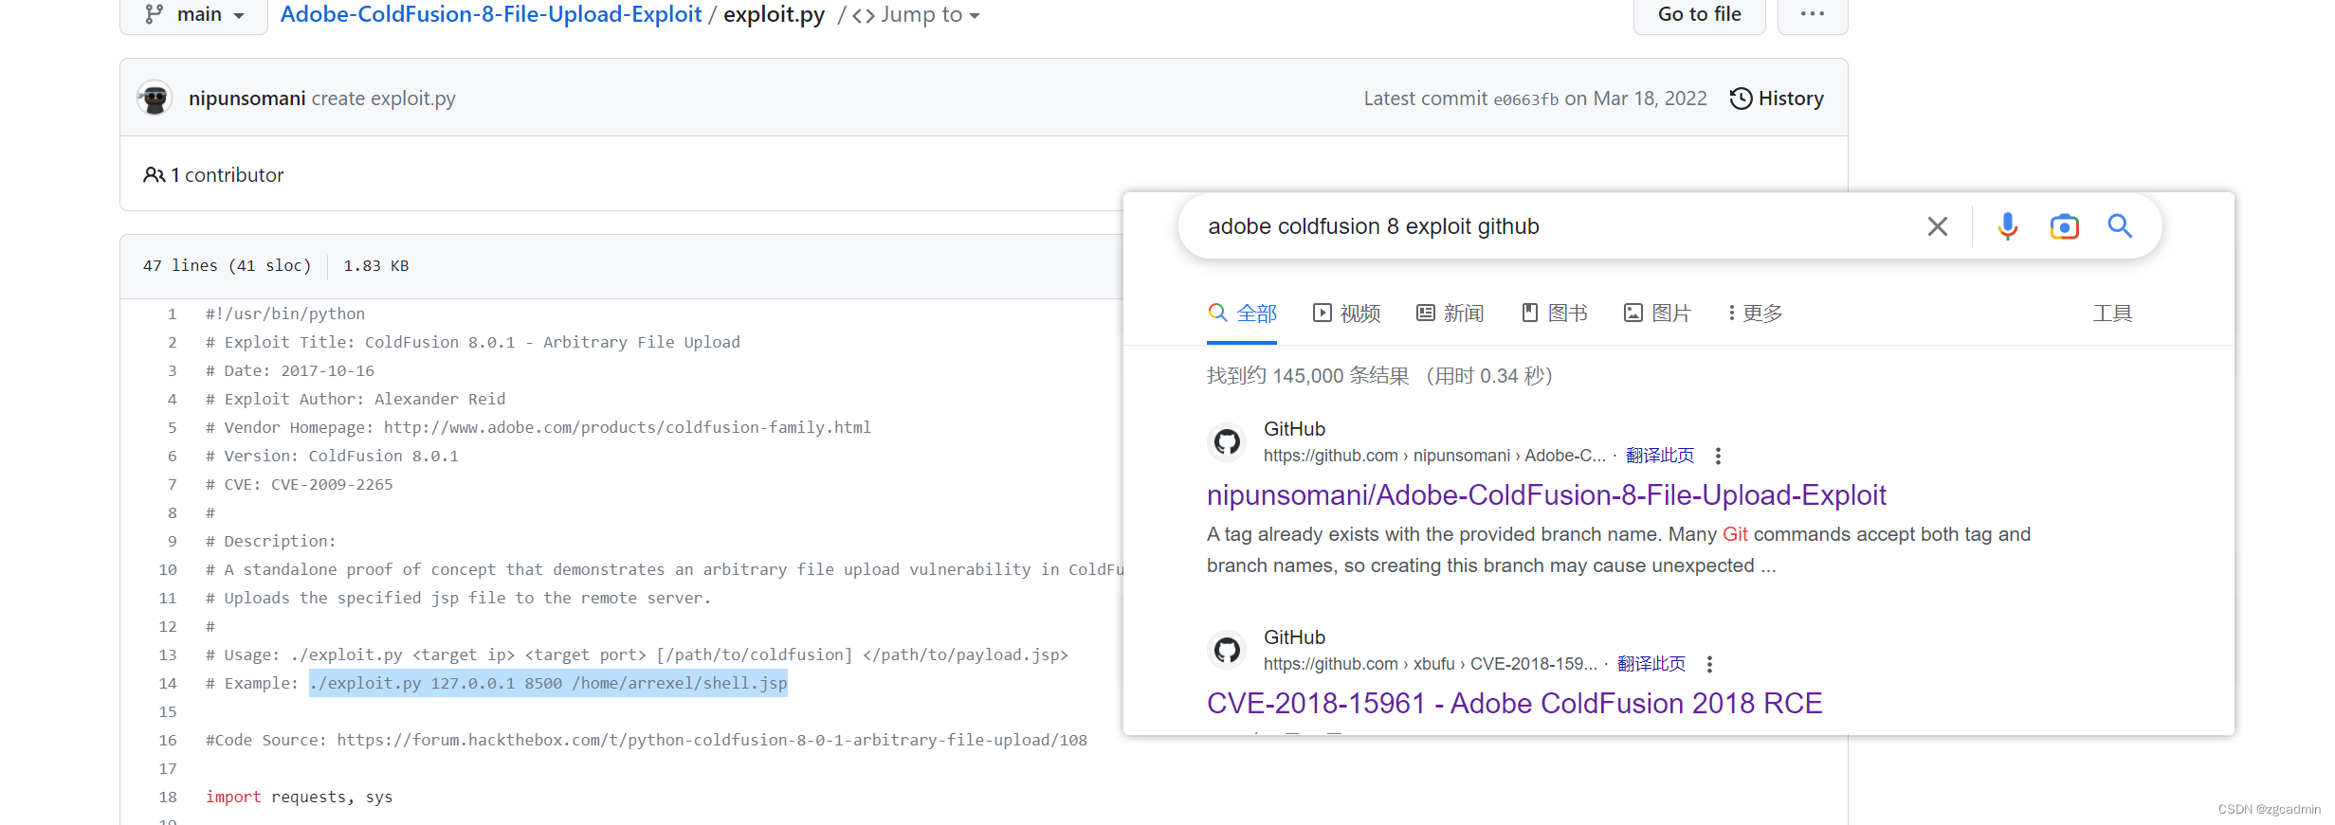
Task: Click line number 14 in code
Action: pyautogui.click(x=168, y=684)
